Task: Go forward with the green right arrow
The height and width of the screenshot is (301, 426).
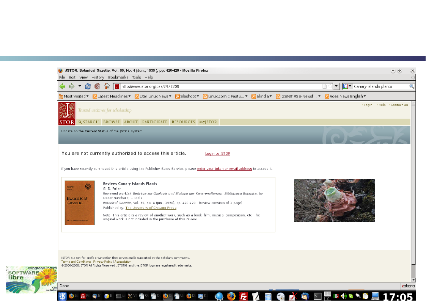Action: [72, 86]
